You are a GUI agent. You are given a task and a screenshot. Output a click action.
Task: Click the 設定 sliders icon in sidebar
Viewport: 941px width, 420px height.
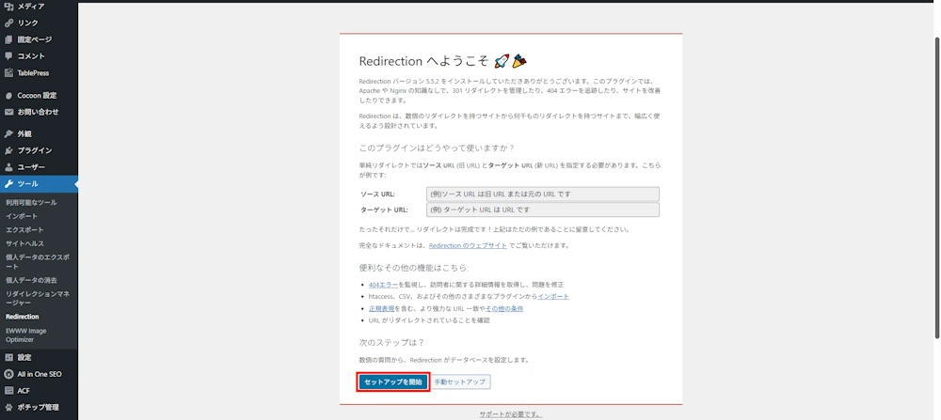tap(8, 358)
